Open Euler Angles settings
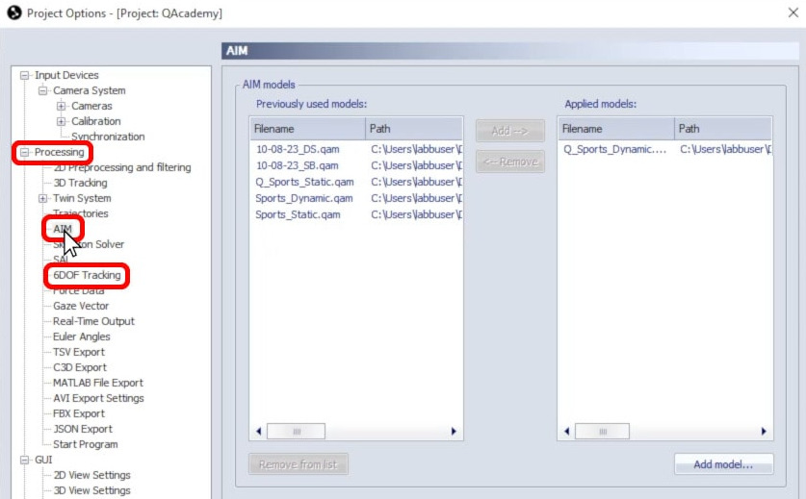This screenshot has width=806, height=499. pyautogui.click(x=81, y=337)
